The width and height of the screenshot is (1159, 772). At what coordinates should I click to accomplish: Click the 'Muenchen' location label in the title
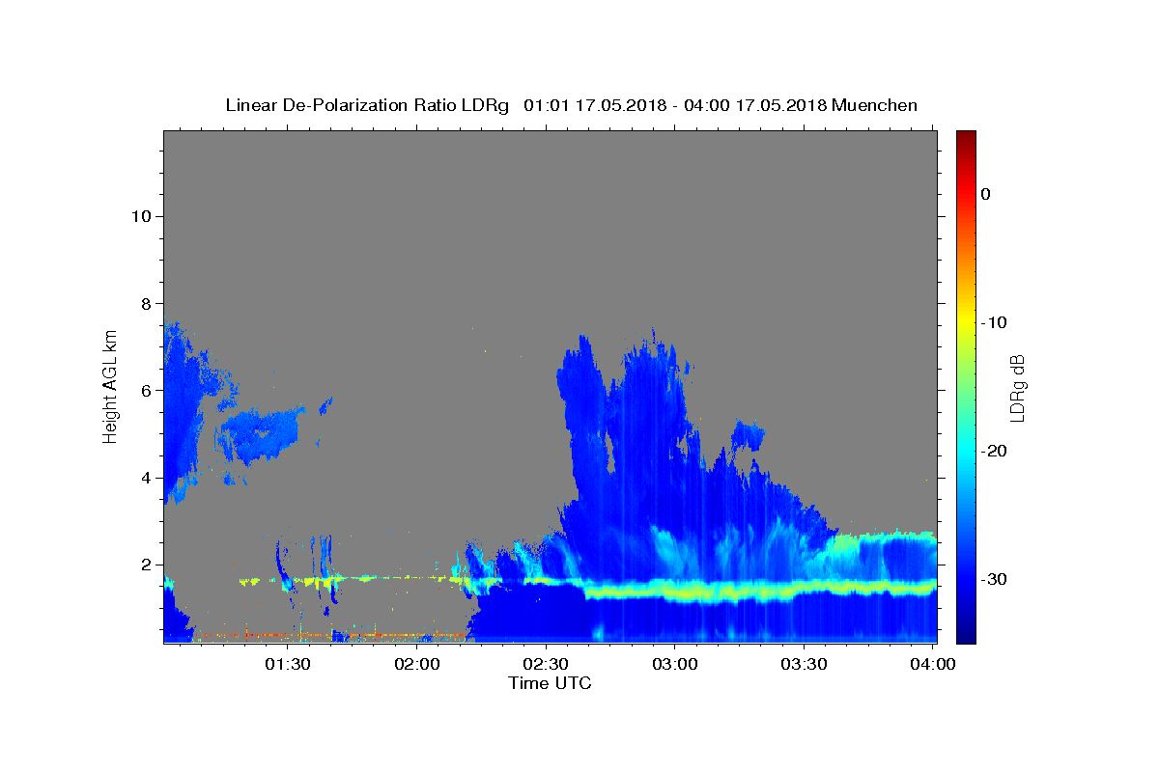click(875, 105)
